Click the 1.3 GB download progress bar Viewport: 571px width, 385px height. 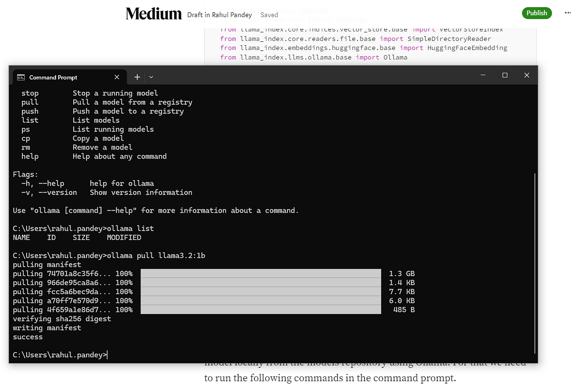point(261,274)
